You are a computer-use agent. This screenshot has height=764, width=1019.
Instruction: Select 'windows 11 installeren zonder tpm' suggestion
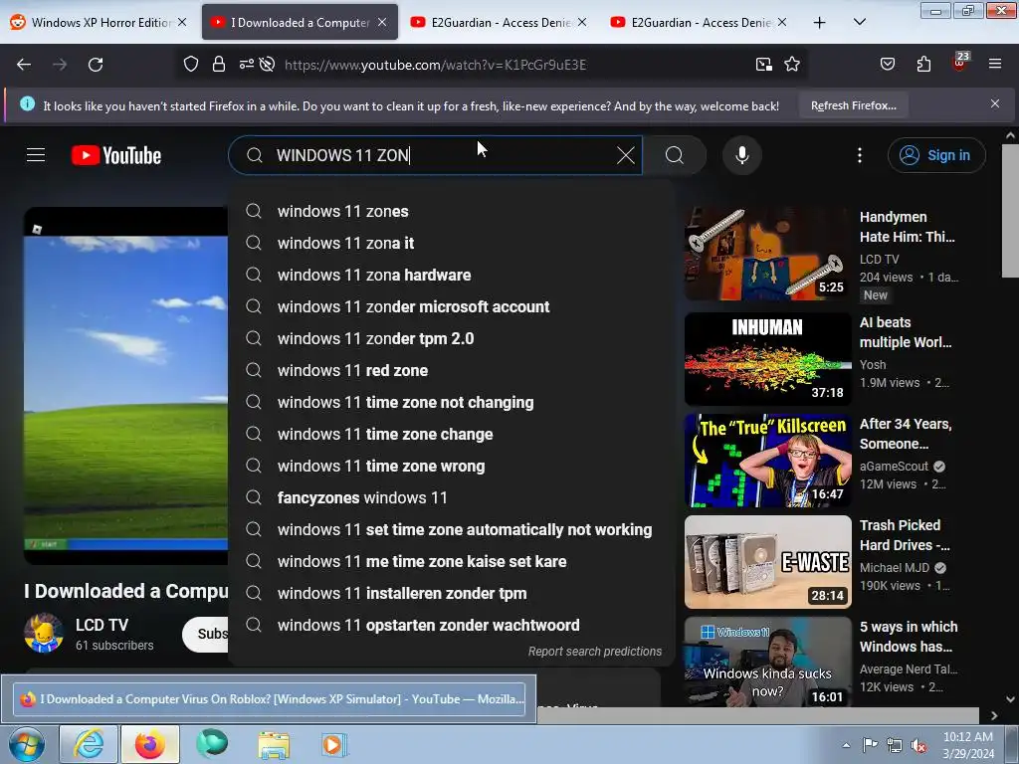click(x=452, y=593)
